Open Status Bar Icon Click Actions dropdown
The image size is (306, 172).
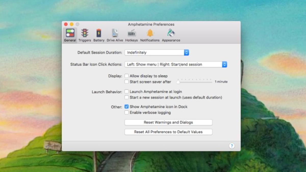pos(176,65)
